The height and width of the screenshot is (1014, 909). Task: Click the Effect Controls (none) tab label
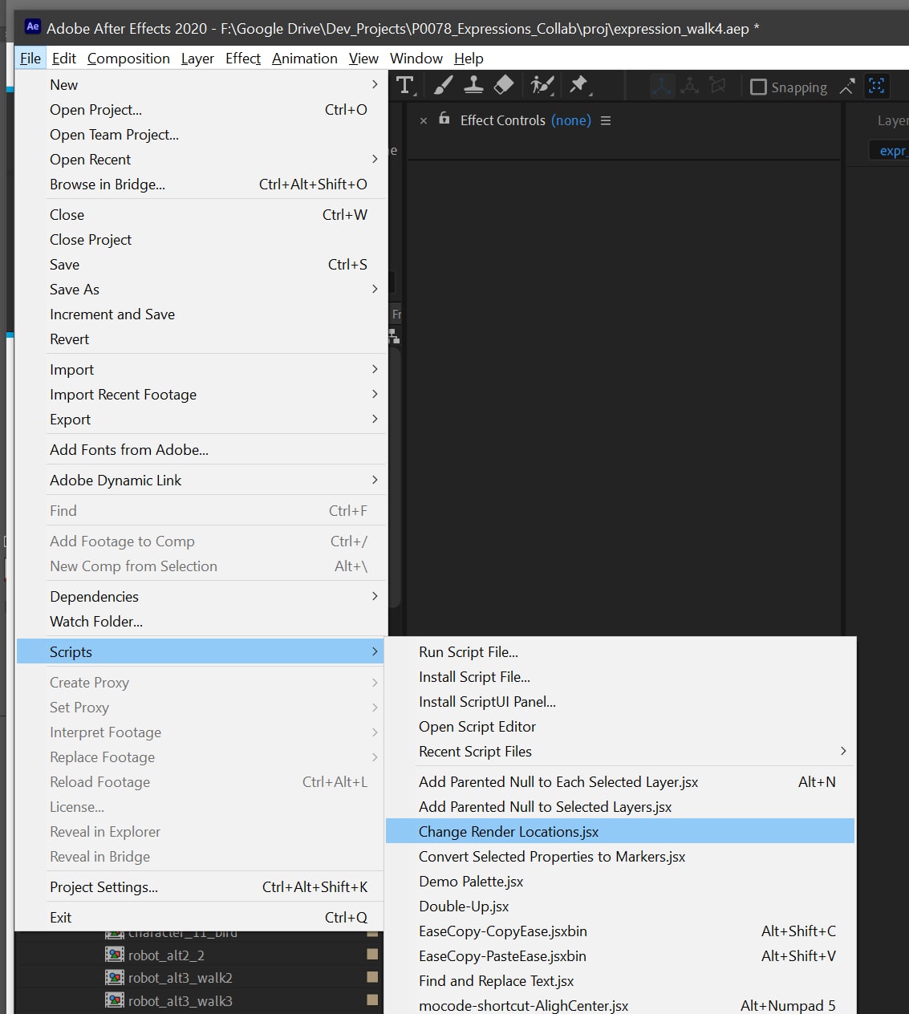pos(526,120)
